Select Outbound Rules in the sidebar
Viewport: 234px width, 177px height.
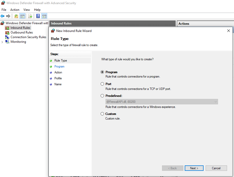click(22, 32)
